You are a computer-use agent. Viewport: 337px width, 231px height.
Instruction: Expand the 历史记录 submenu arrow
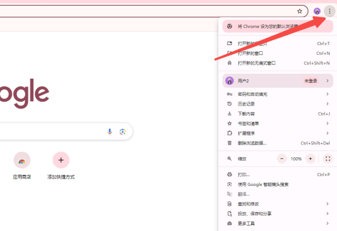[x=327, y=104]
